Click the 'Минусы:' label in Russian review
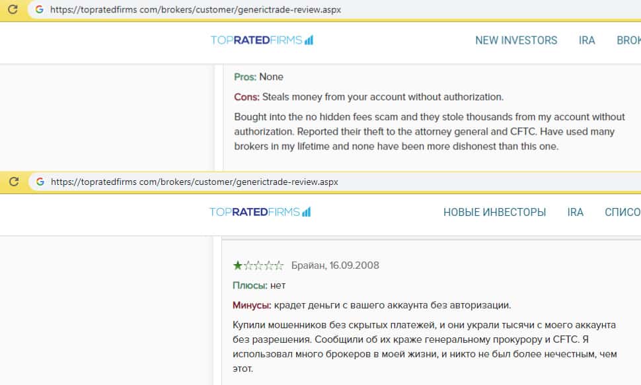 [251, 305]
